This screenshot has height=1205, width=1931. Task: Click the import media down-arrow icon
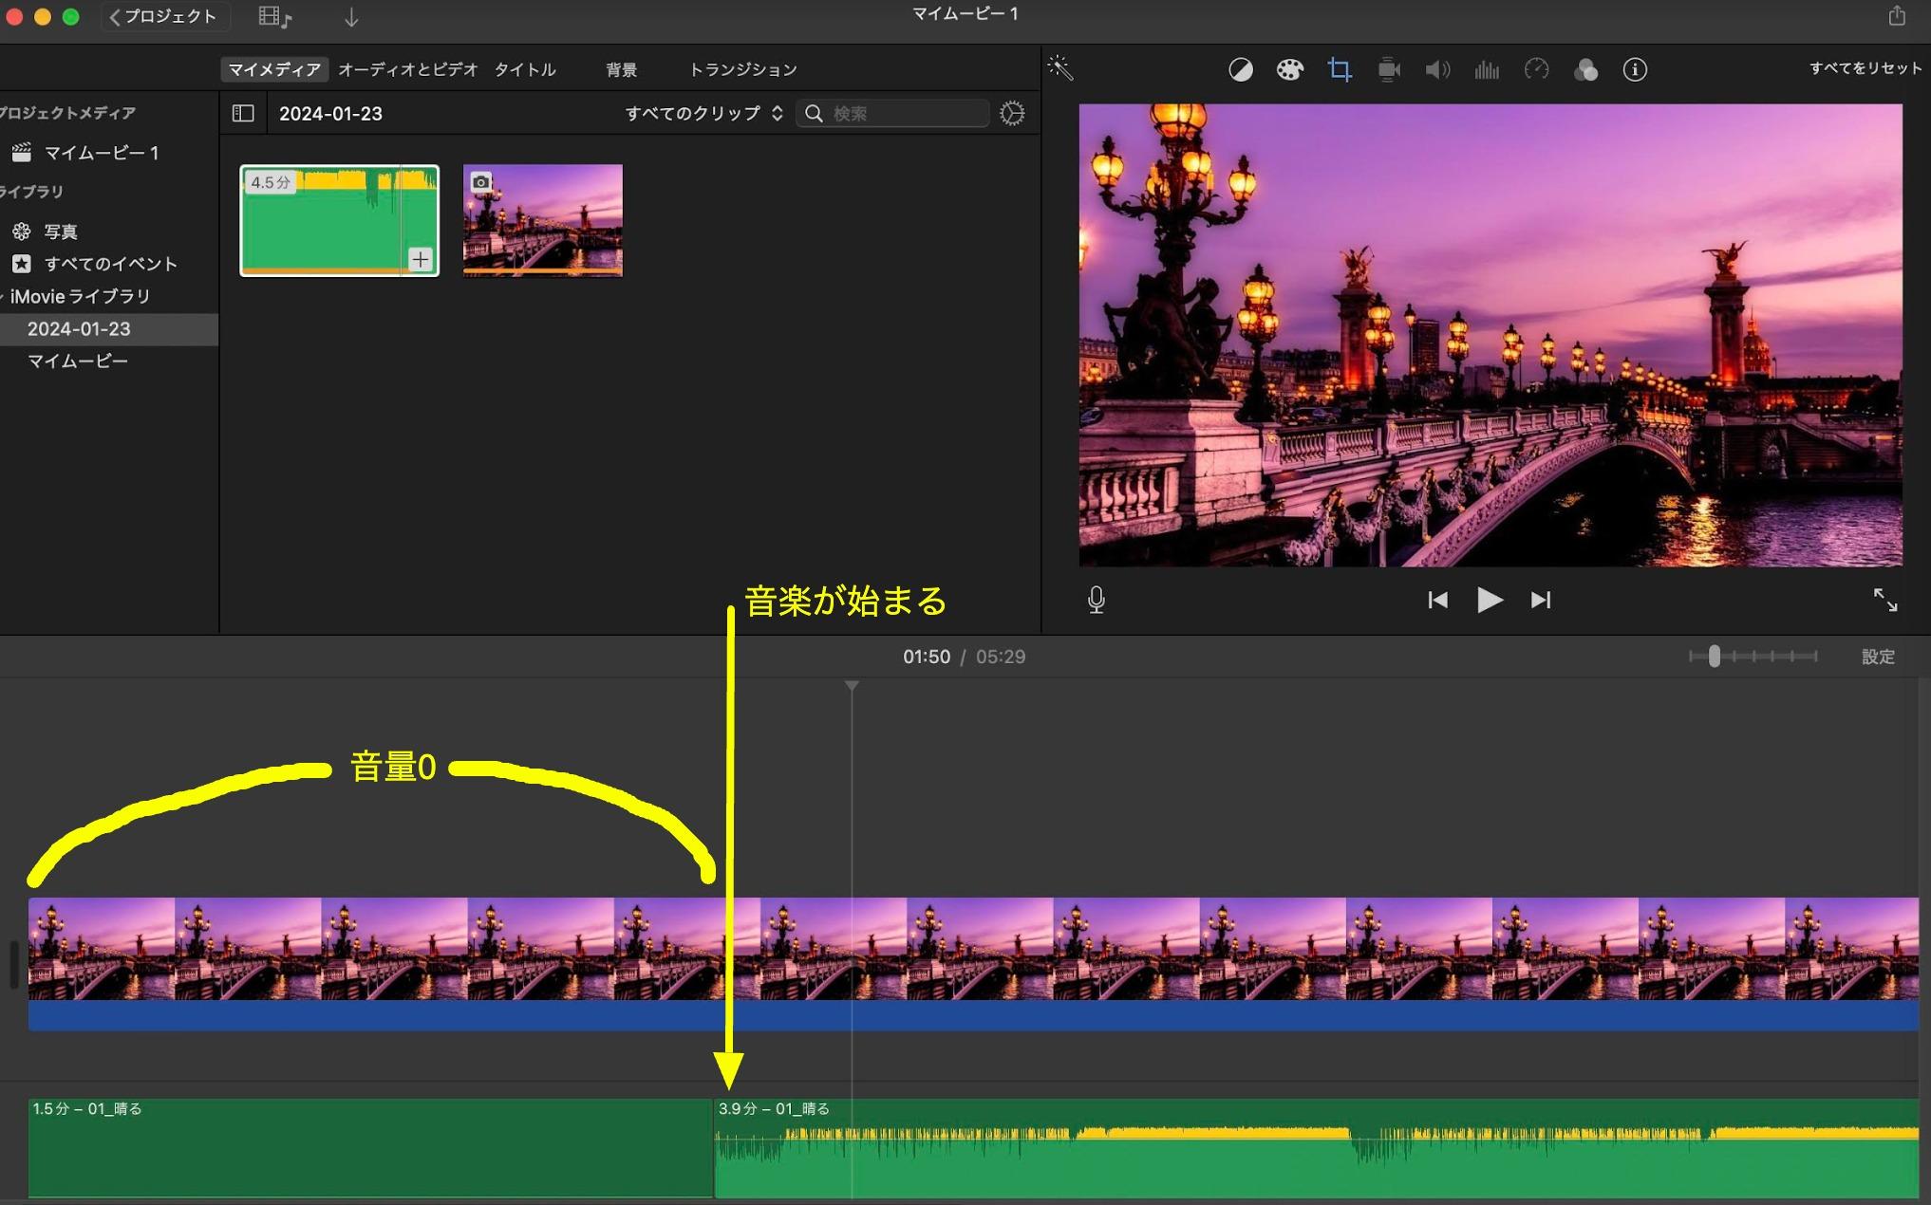(351, 17)
